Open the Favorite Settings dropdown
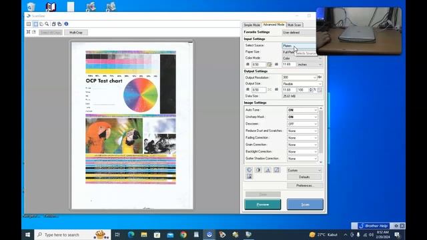Screen dimensions: 427x240 tap(299, 33)
